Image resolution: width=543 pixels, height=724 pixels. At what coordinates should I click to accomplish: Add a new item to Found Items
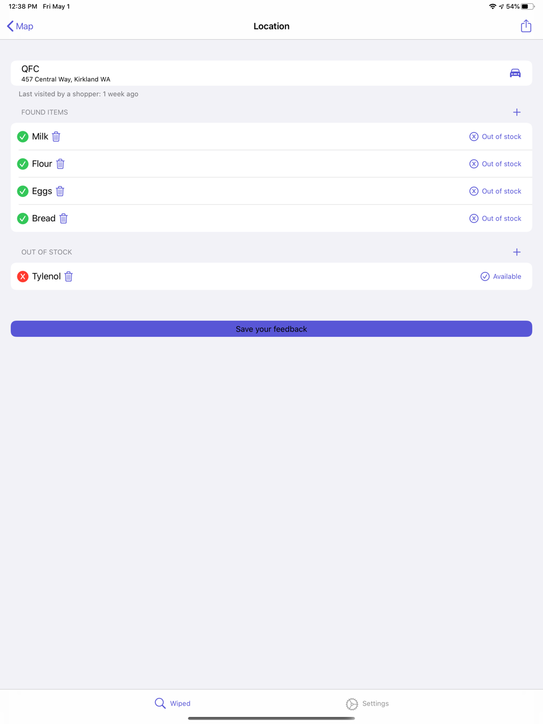tap(516, 112)
